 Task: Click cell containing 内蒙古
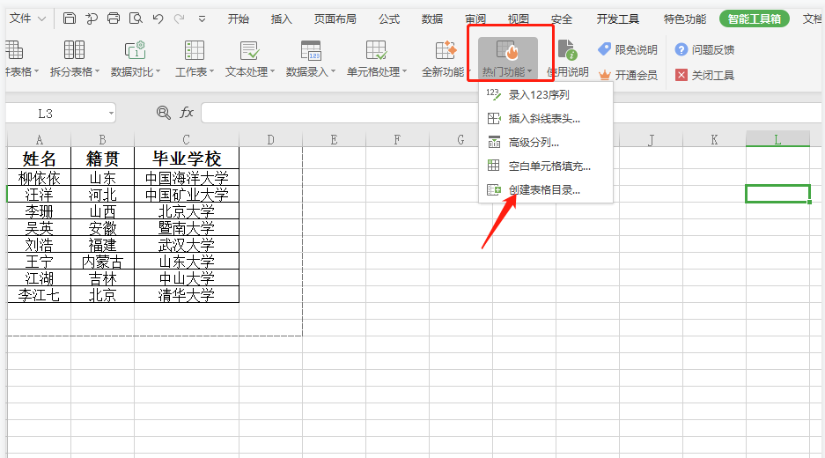click(102, 261)
